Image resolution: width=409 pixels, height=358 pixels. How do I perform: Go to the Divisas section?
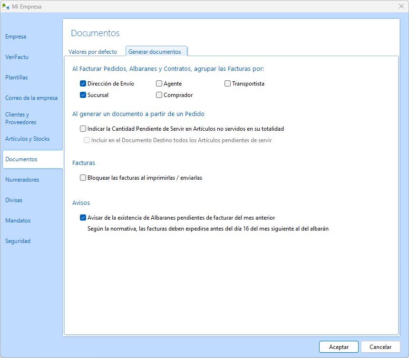pos(14,200)
